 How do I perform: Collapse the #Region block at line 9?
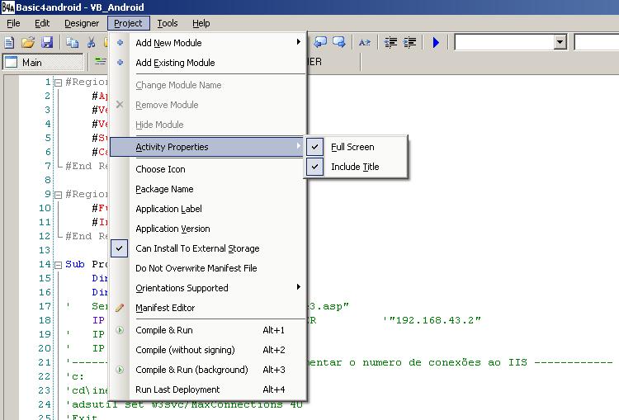tap(58, 195)
